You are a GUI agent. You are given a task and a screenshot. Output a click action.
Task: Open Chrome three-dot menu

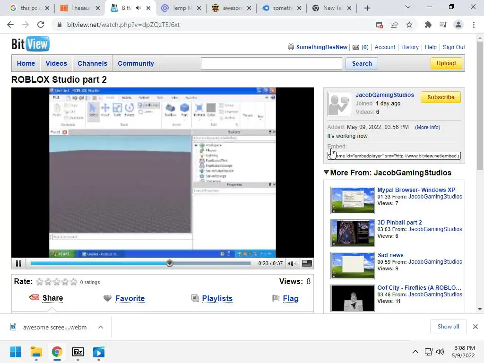coord(474,25)
